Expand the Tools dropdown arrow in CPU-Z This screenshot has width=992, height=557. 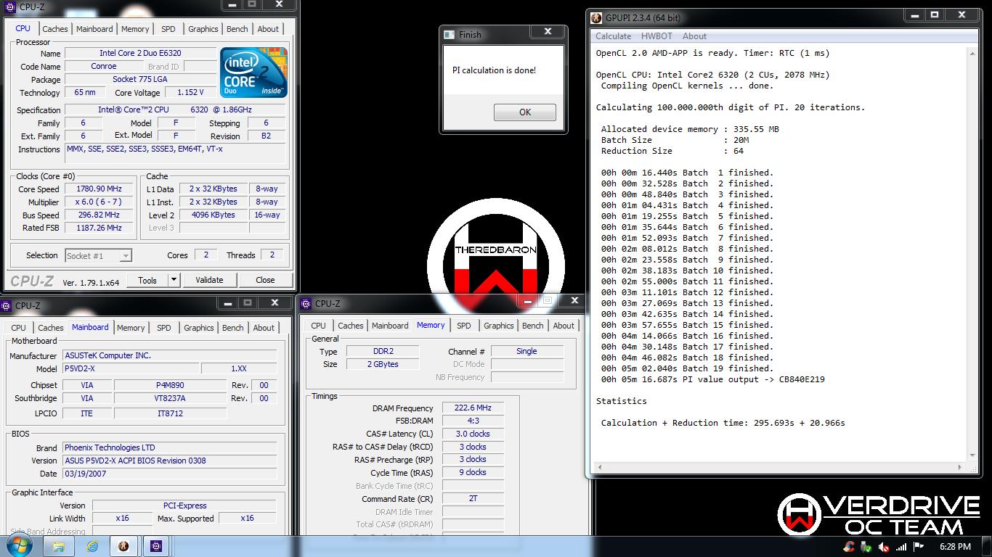click(x=174, y=280)
